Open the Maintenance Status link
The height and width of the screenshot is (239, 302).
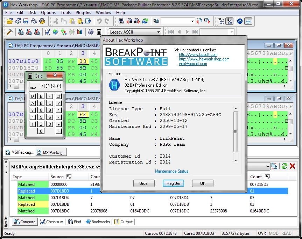coord(171,171)
